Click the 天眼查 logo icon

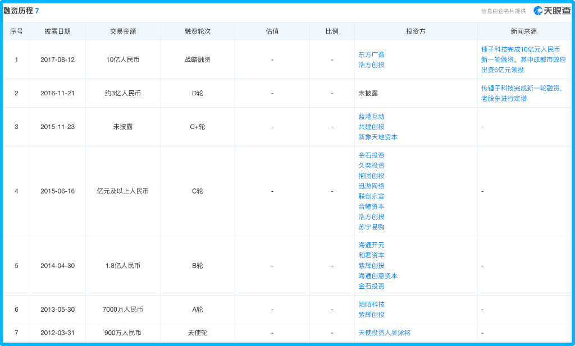click(x=537, y=11)
